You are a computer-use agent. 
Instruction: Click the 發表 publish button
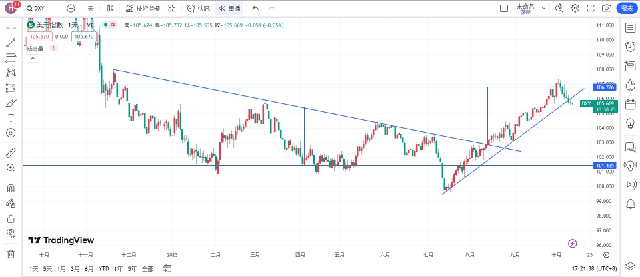coord(627,8)
